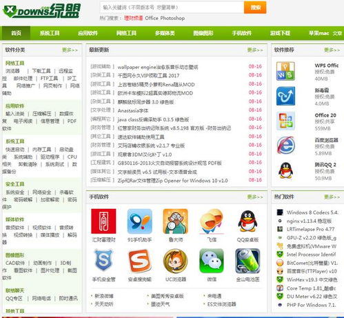Viewport: 344px width, 318px height.
Task: Expand more in the mobile software panel
Action: point(255,197)
